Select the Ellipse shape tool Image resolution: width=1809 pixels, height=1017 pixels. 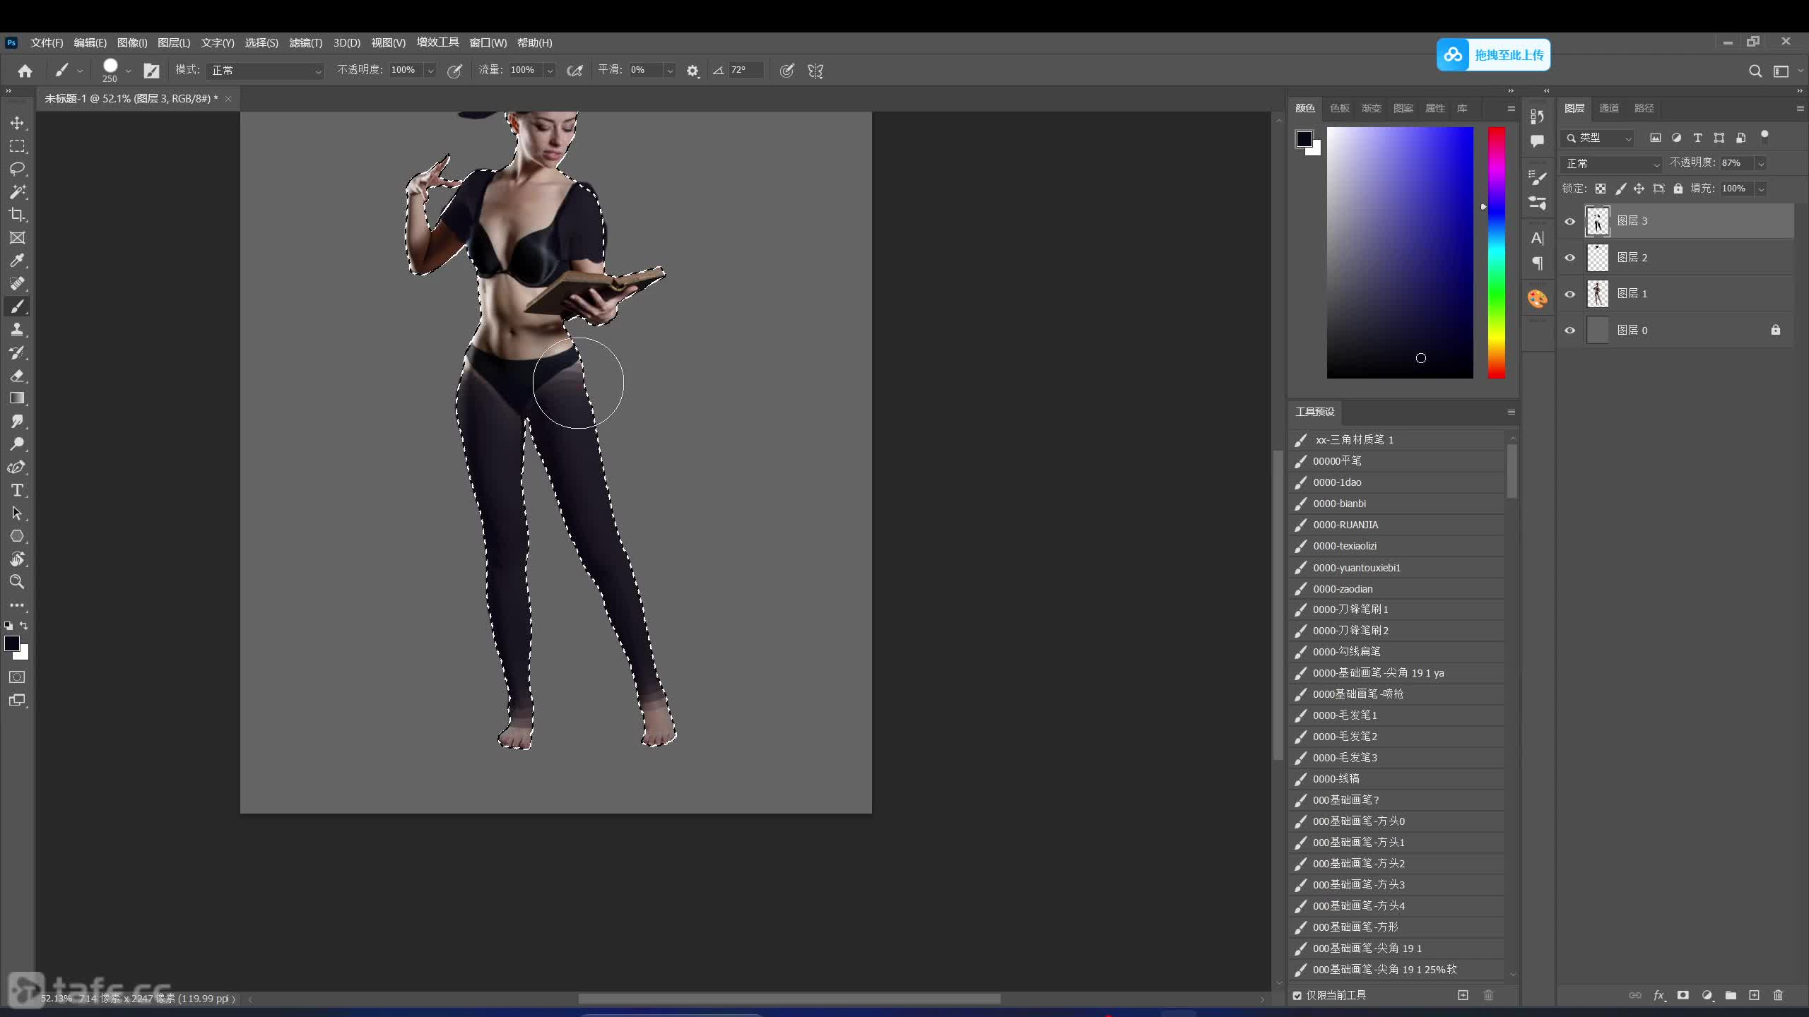pyautogui.click(x=17, y=536)
